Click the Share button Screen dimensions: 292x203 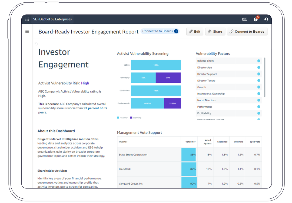coord(215,32)
